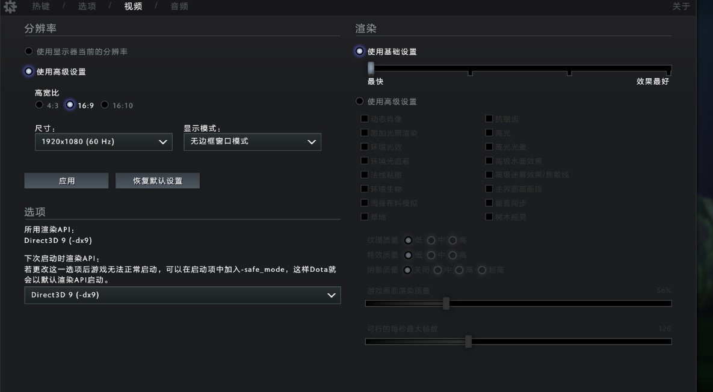Enable the 动态肖像 checkbox
The image size is (713, 392).
[365, 119]
